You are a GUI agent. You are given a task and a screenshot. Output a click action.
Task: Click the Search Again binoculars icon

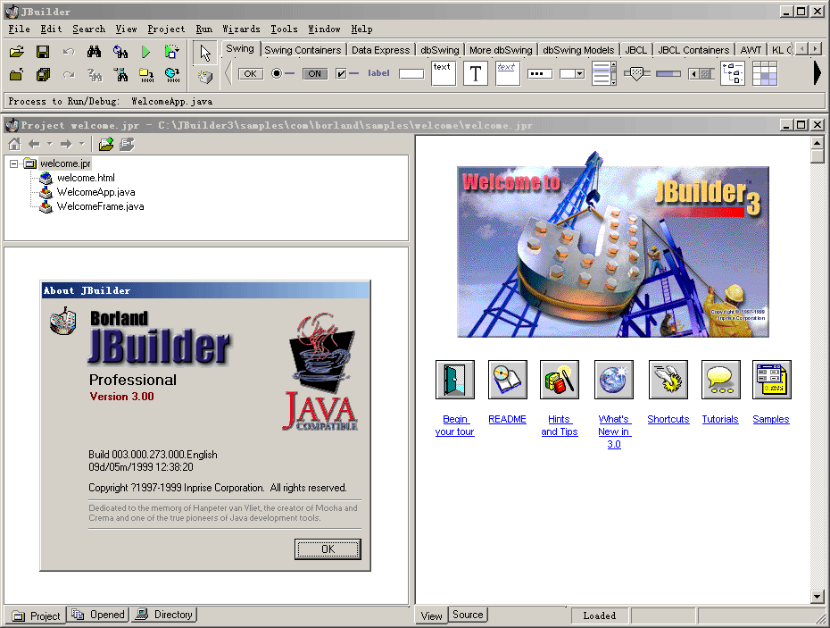click(120, 52)
